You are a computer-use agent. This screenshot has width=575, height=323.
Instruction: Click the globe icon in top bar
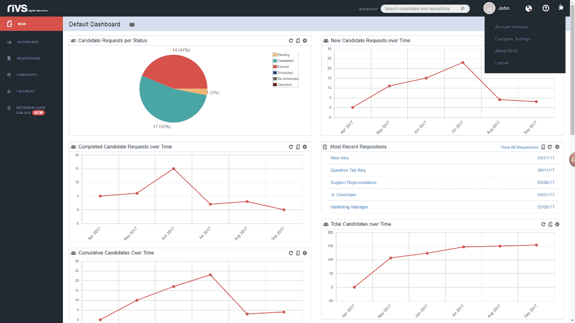click(x=529, y=8)
